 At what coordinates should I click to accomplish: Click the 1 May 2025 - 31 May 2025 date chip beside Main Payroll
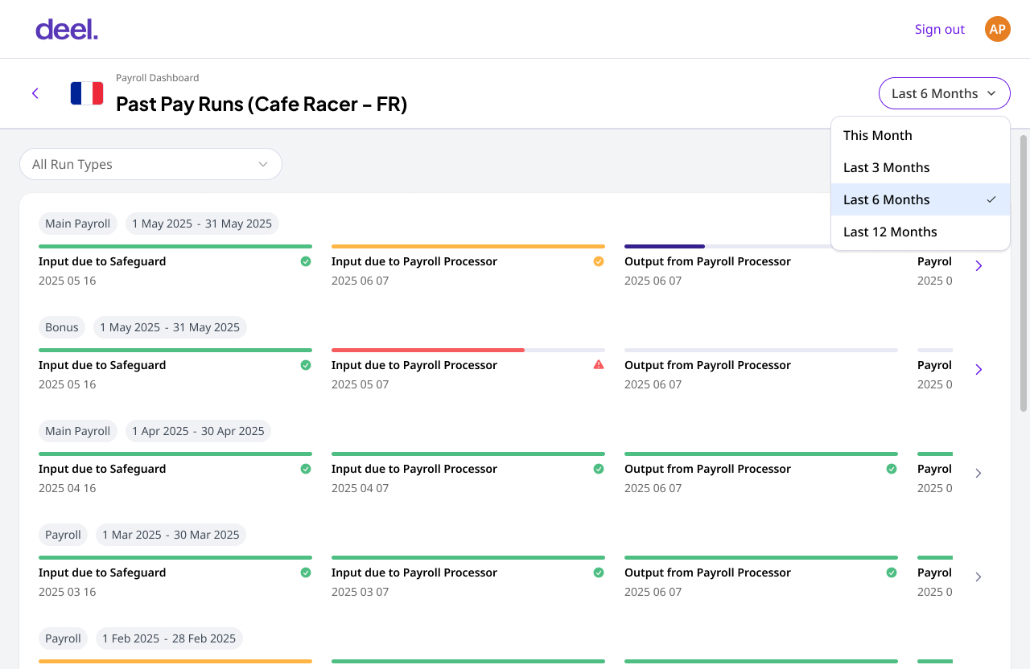tap(202, 224)
